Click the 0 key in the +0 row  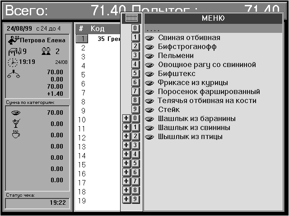[135, 118]
